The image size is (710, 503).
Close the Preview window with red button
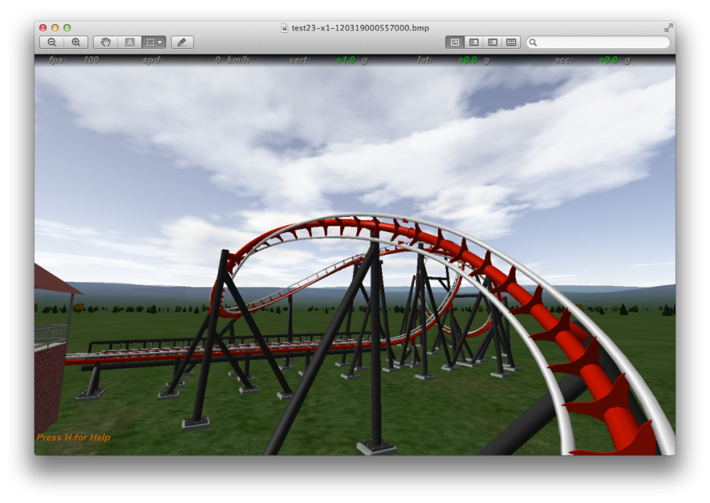tap(43, 28)
